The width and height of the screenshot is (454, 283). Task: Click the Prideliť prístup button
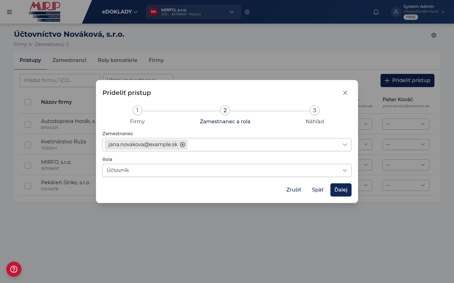(x=407, y=80)
